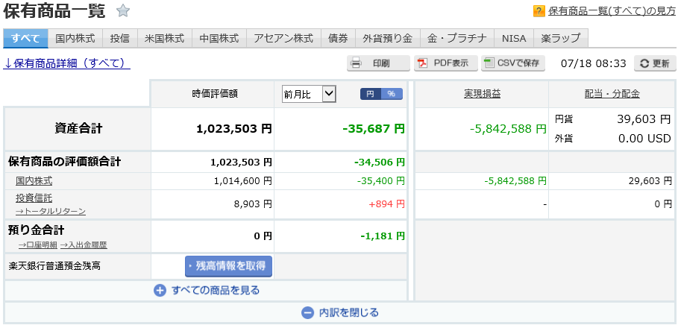
Task: Open the 米国株式 tab
Action: pyautogui.click(x=165, y=38)
